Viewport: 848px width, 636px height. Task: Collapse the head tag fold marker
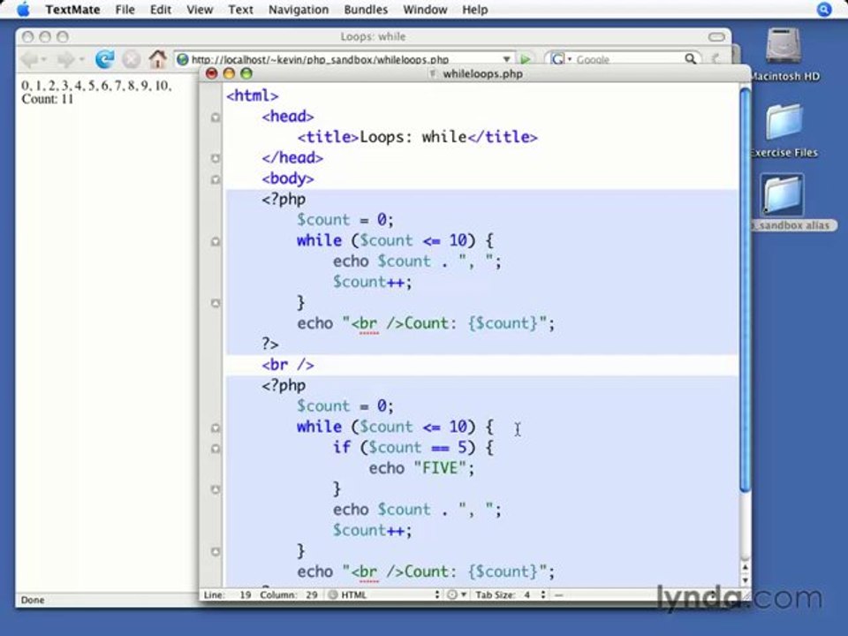[216, 117]
